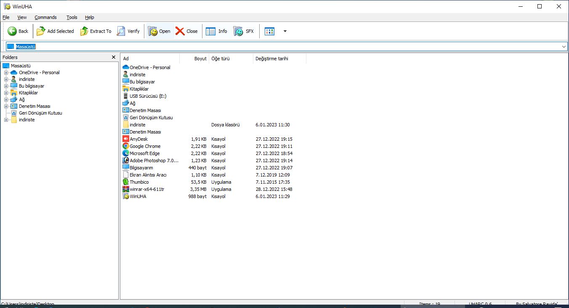
Task: Select the AnyDesk shortcut icon
Action: (126, 139)
